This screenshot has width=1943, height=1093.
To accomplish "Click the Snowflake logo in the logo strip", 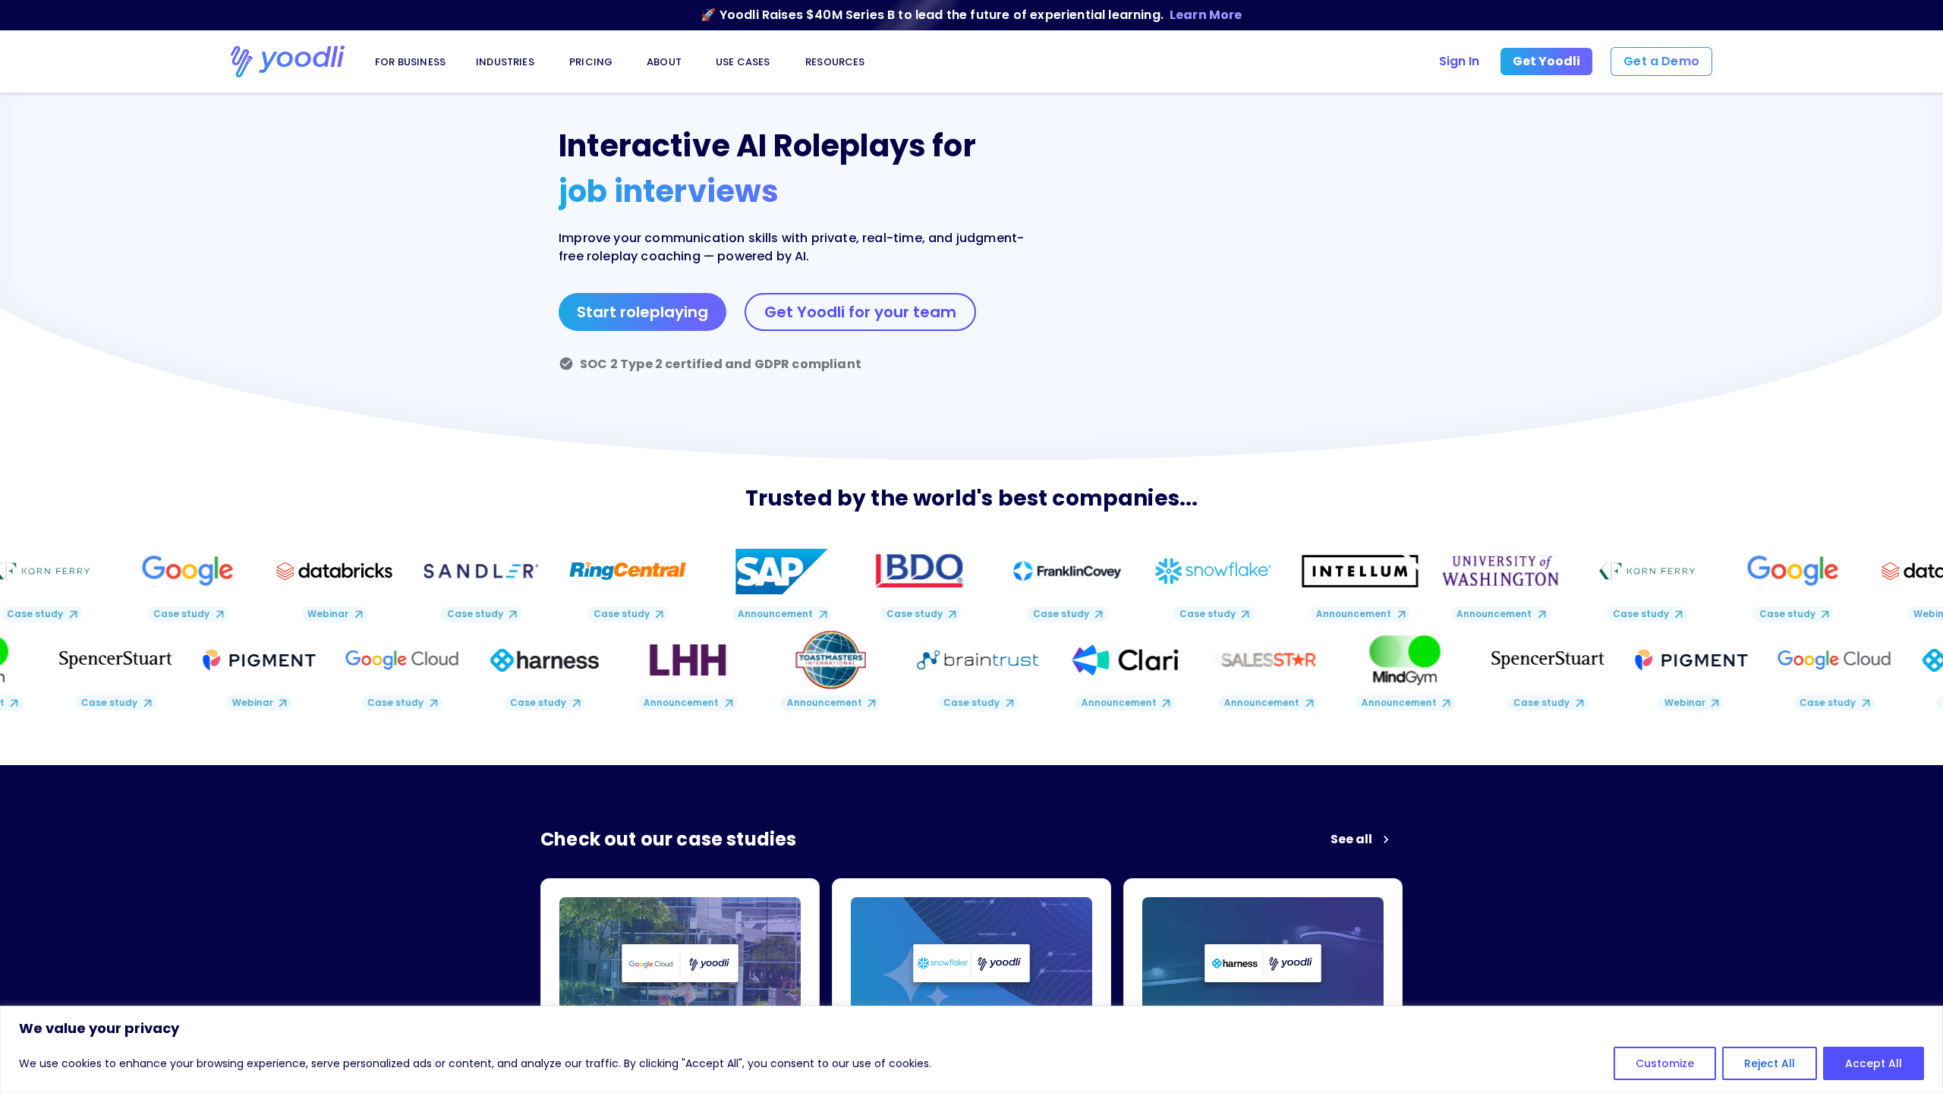I will pyautogui.click(x=1212, y=571).
